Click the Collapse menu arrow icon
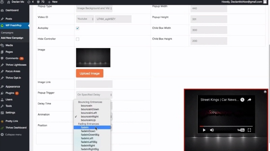270x151 pixels. tap(2, 135)
